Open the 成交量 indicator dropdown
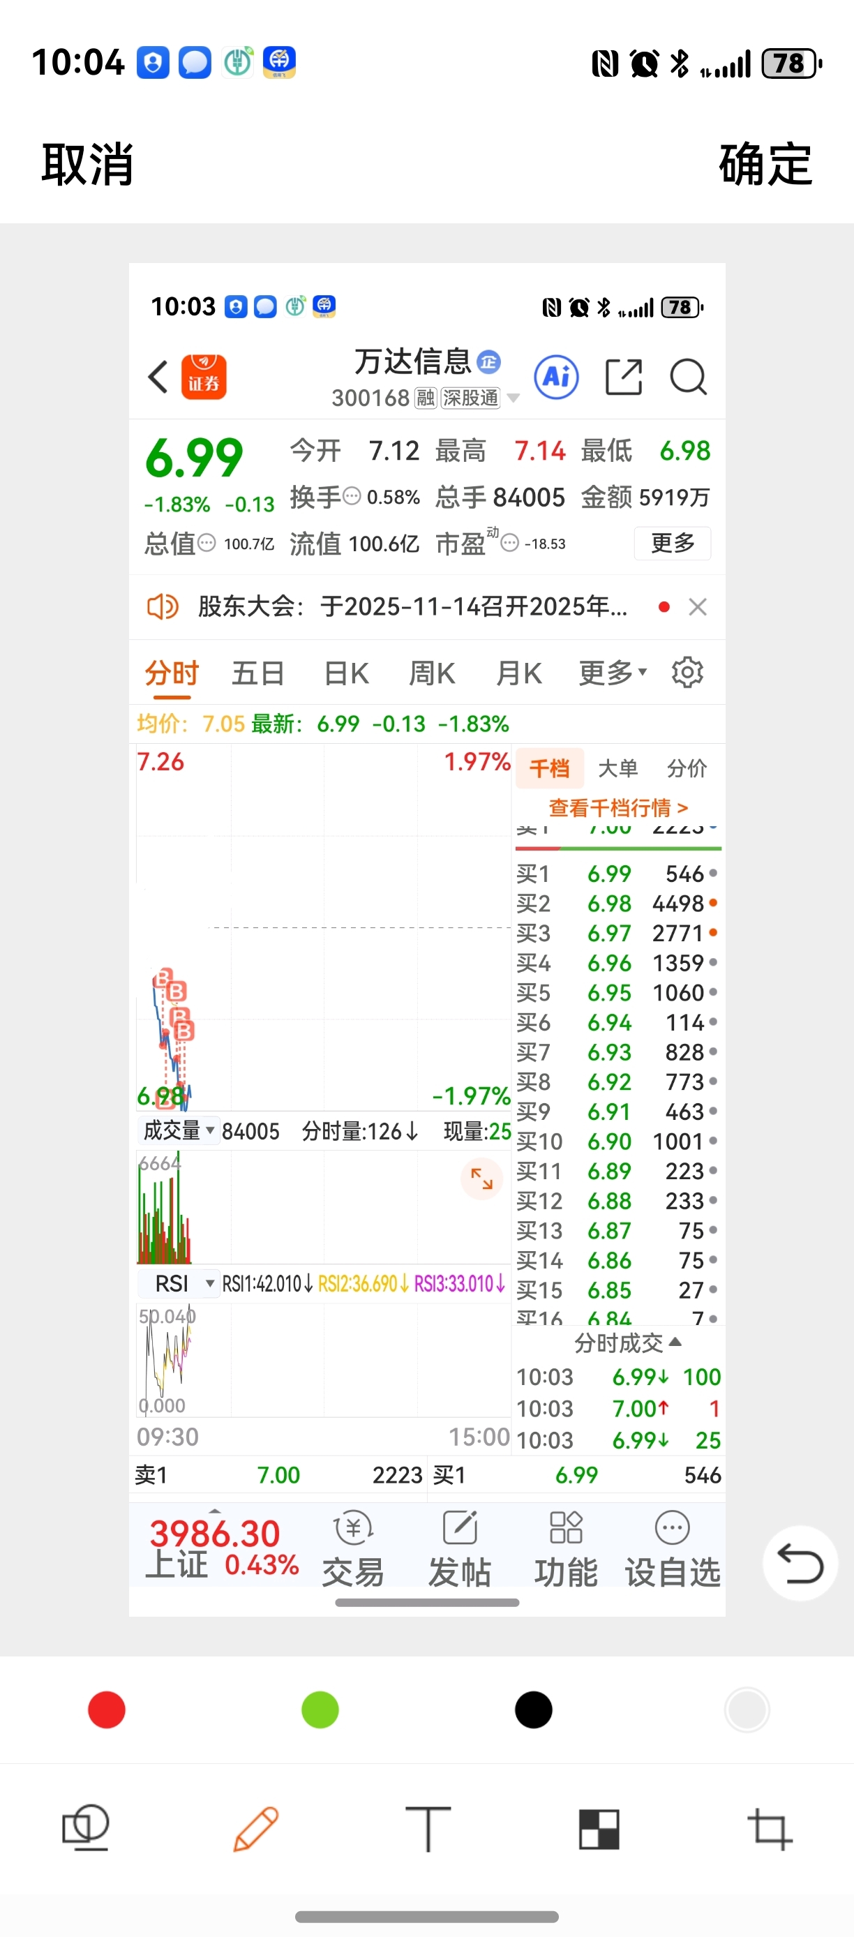Screen dimensions: 854x1937 (179, 1130)
